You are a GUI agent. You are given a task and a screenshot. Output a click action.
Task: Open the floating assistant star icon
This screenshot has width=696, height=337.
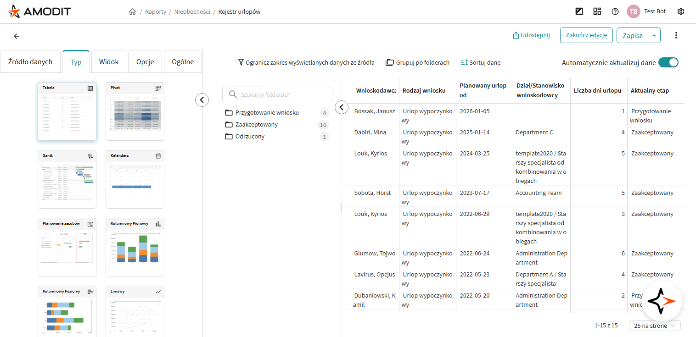point(662,301)
